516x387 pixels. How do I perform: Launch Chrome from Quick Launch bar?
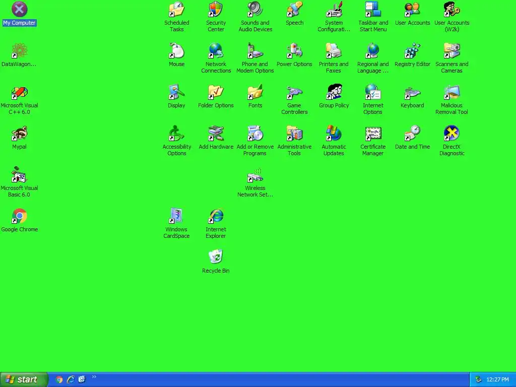click(59, 379)
